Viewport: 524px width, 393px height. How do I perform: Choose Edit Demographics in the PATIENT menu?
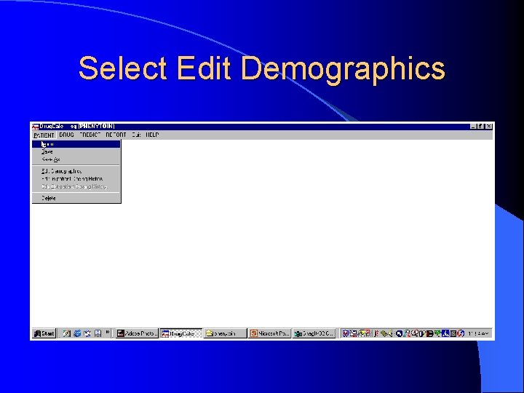[76, 171]
